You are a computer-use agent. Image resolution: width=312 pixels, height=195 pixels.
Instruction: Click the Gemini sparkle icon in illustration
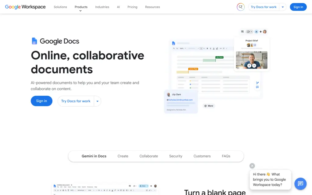(x=261, y=32)
